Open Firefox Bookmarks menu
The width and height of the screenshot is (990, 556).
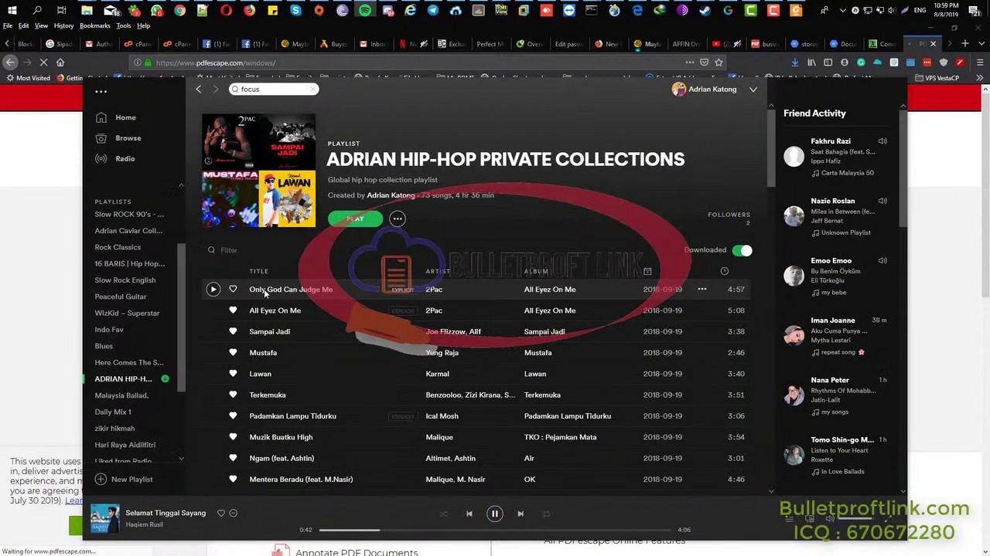(x=95, y=25)
